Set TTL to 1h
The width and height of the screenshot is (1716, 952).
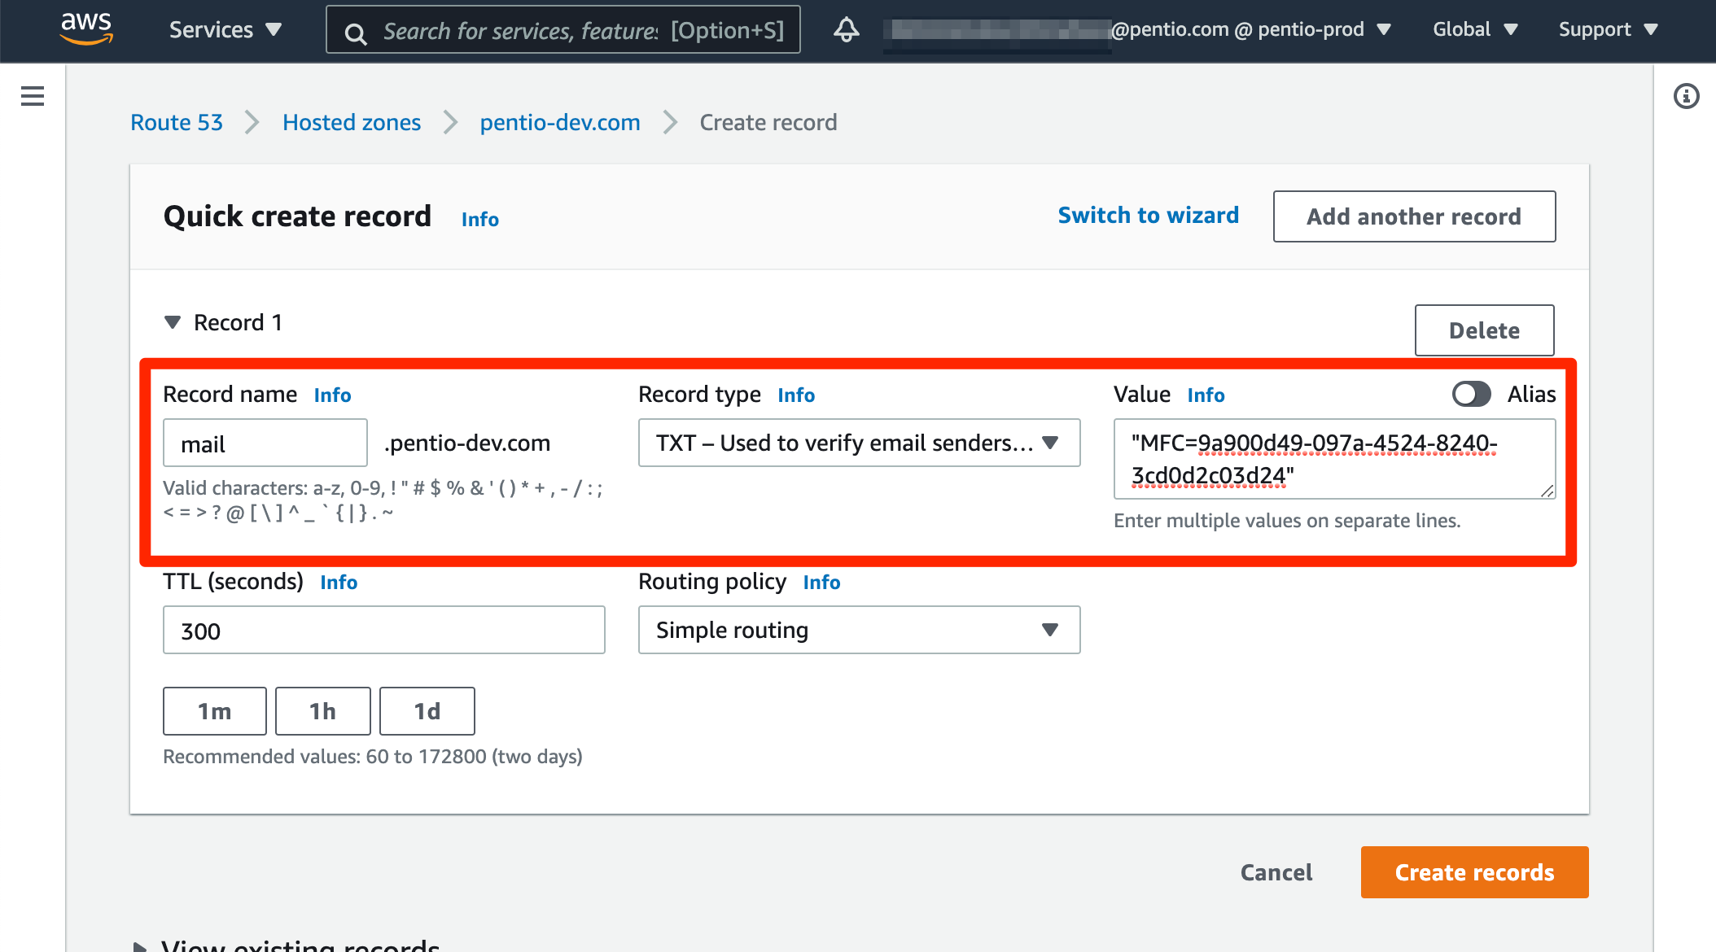[x=322, y=711]
